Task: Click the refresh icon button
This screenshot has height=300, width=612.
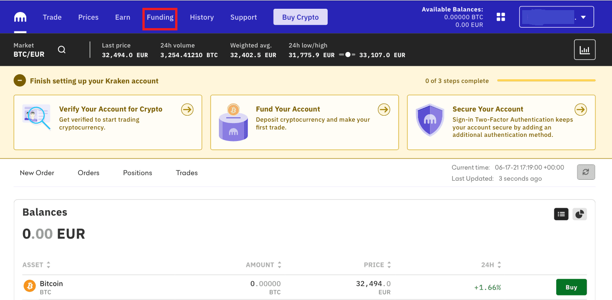Action: pyautogui.click(x=586, y=172)
